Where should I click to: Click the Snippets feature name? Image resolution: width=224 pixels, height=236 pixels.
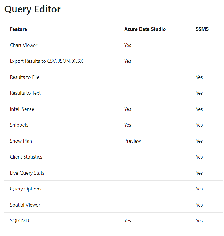19,125
